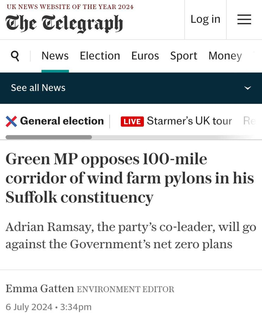Click the General election cross icon
The image size is (262, 317).
click(x=11, y=121)
